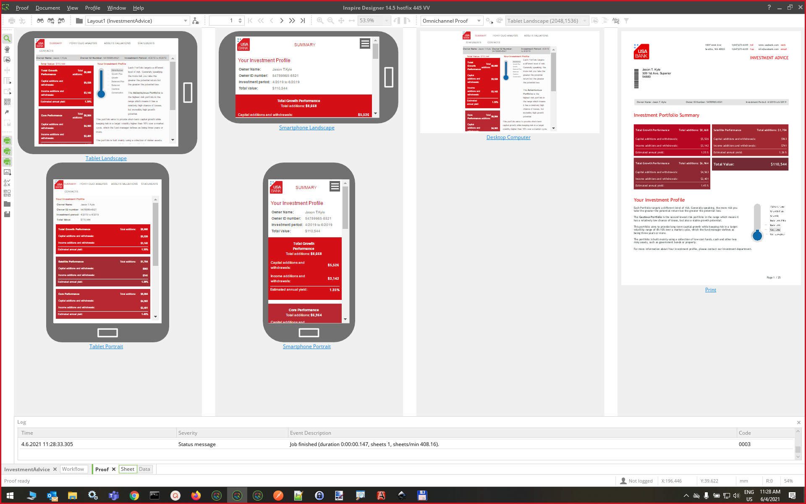Click the QR code sidebar icon
Image resolution: width=806 pixels, height=504 pixels.
[x=7, y=102]
